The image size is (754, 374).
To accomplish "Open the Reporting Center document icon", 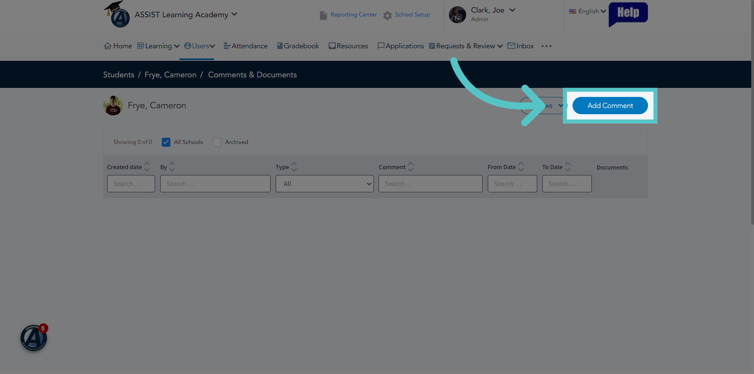I will [323, 15].
